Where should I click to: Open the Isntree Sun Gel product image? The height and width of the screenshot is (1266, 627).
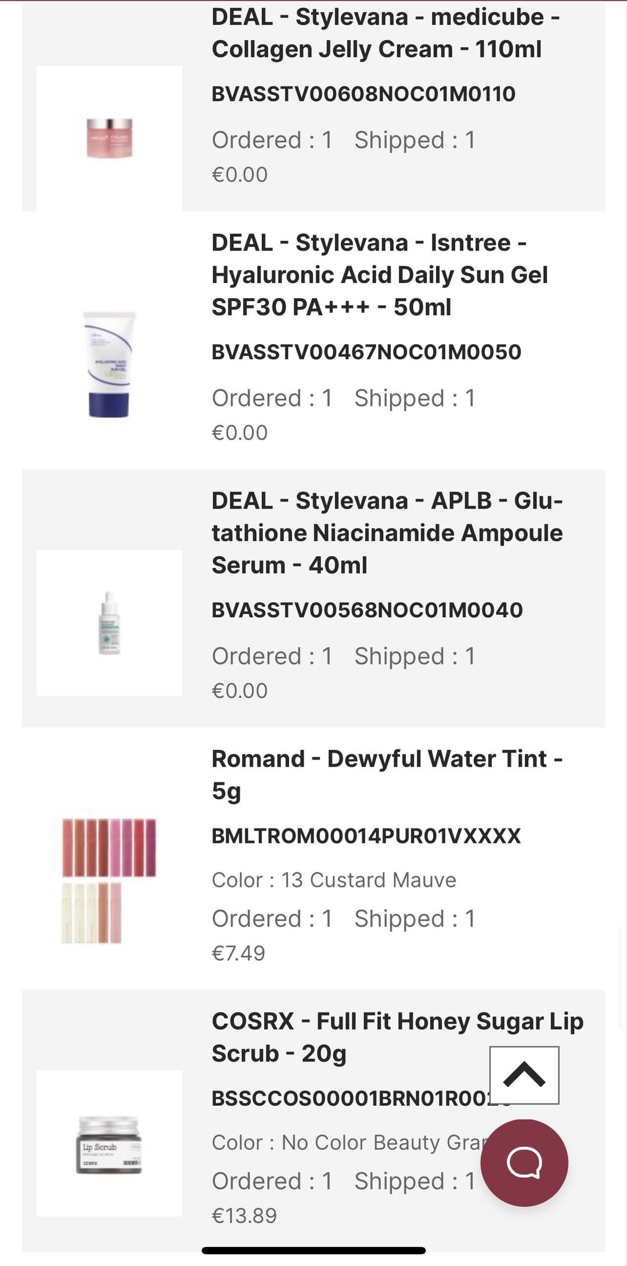click(109, 364)
